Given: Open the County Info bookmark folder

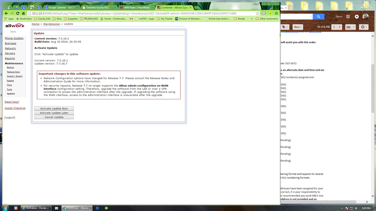Looking at the screenshot, I should click(43, 19).
